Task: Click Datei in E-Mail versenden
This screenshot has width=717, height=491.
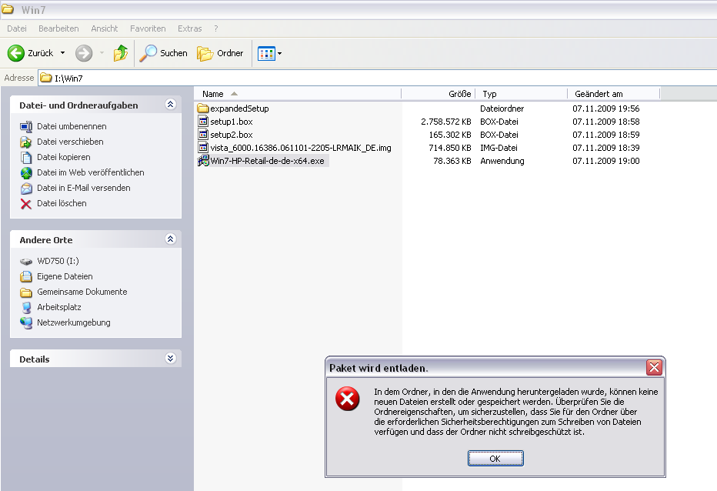Action: [84, 188]
